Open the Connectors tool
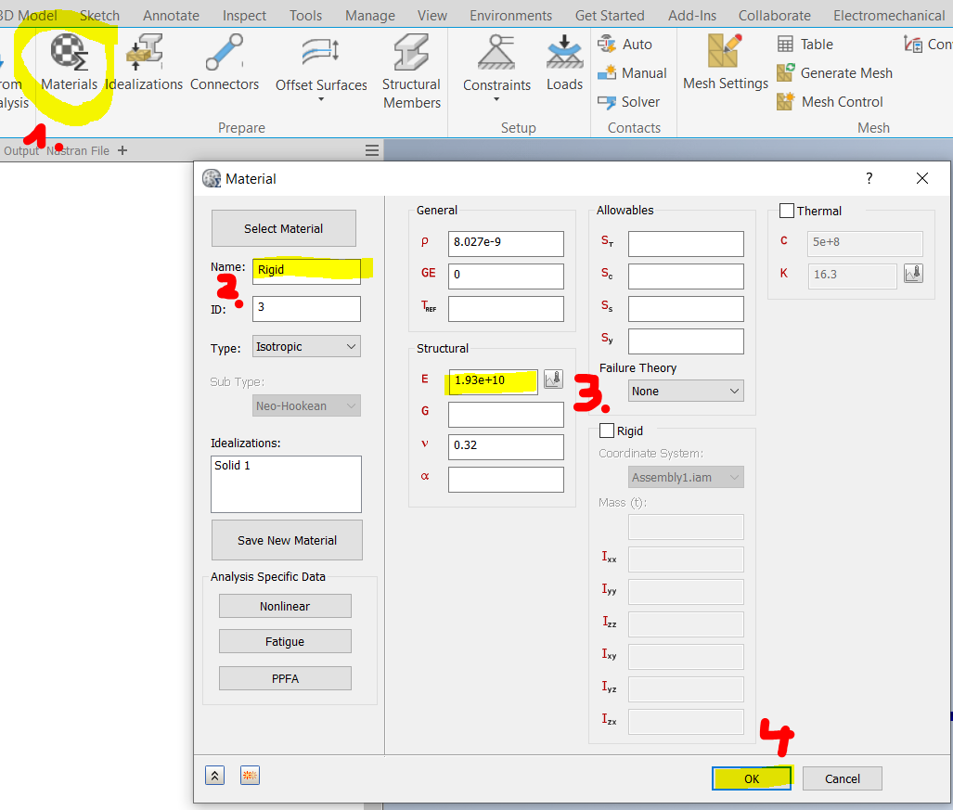The height and width of the screenshot is (810, 953). [x=224, y=60]
